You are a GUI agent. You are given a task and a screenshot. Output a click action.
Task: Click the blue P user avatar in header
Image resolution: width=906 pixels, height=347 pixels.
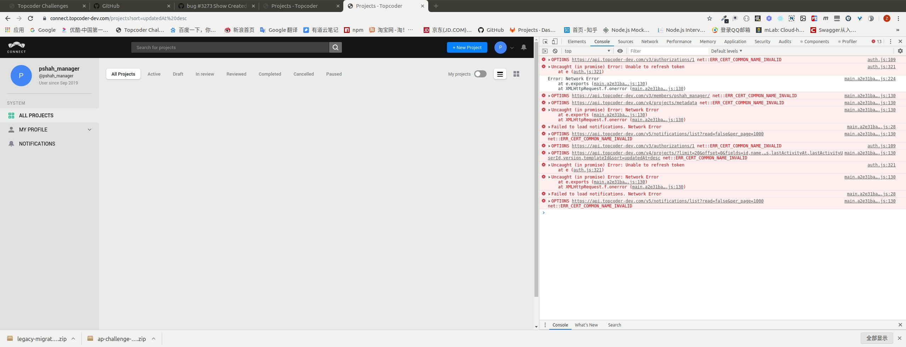500,47
